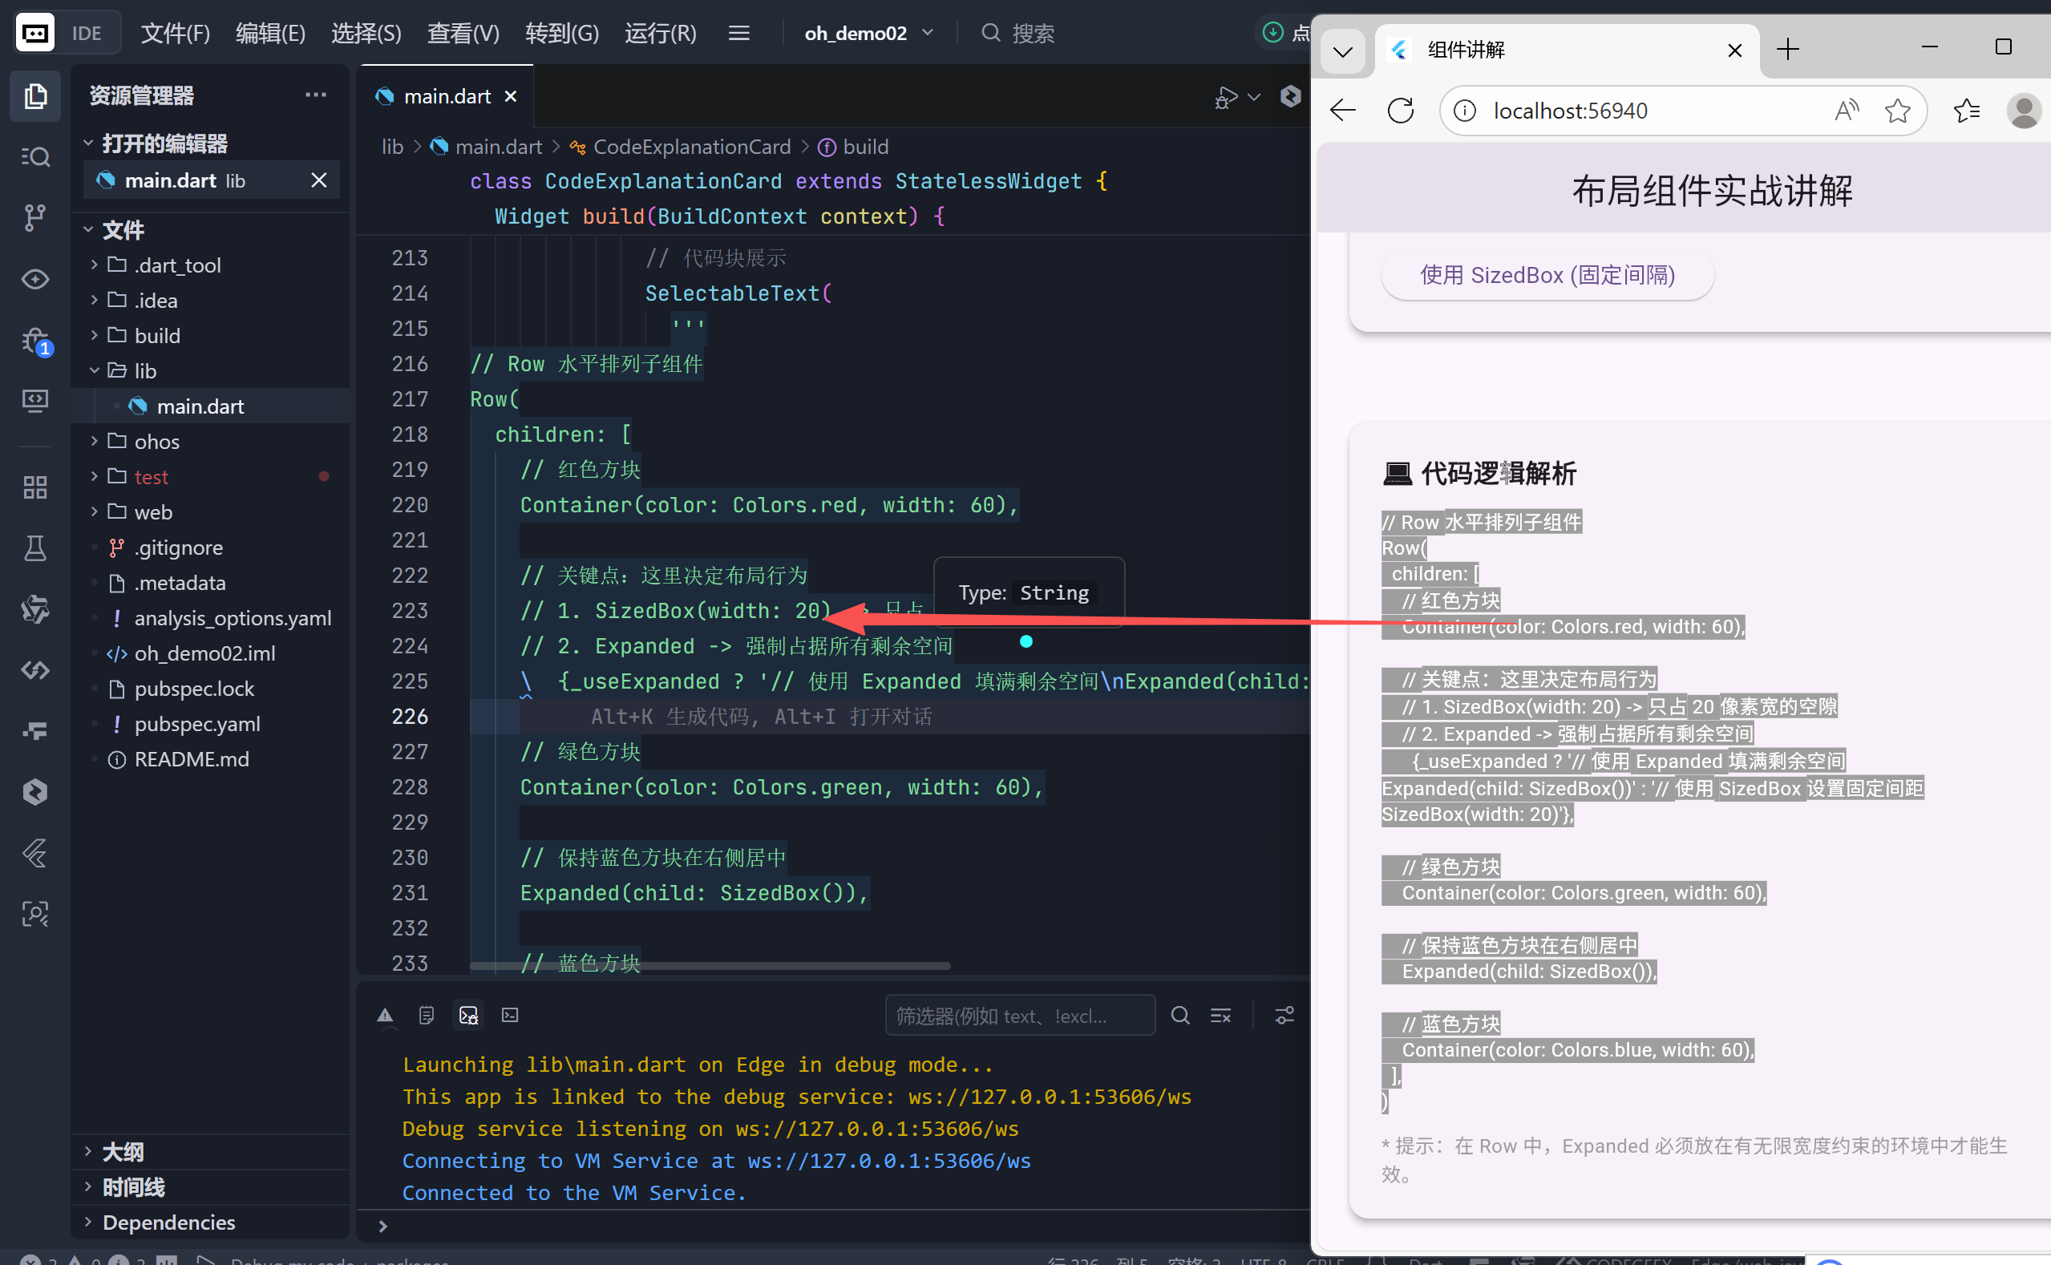Open the oh_demo02 project dropdown
Screen dimensions: 2051x1265
coord(868,34)
